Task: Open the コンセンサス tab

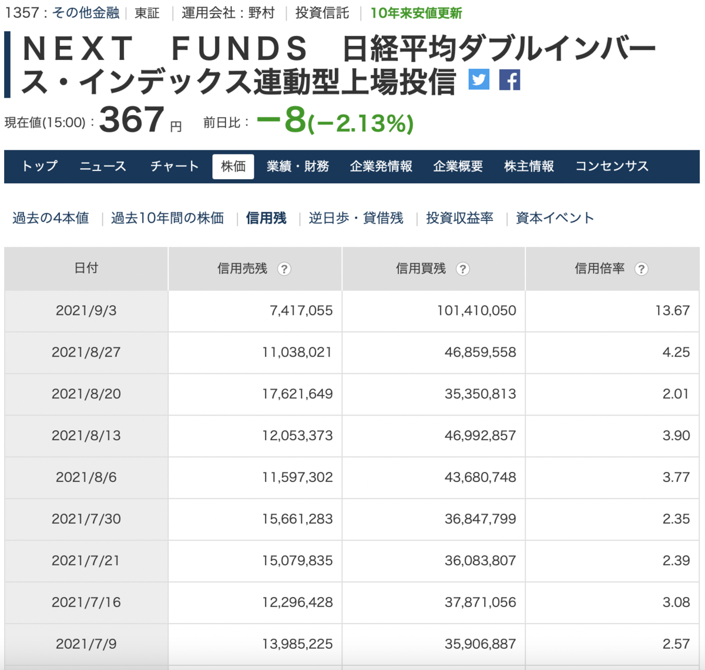Action: pyautogui.click(x=612, y=166)
